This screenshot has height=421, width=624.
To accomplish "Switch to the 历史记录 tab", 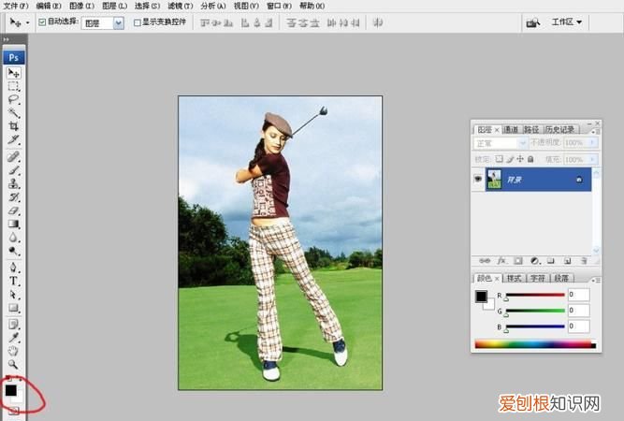I will click(560, 129).
